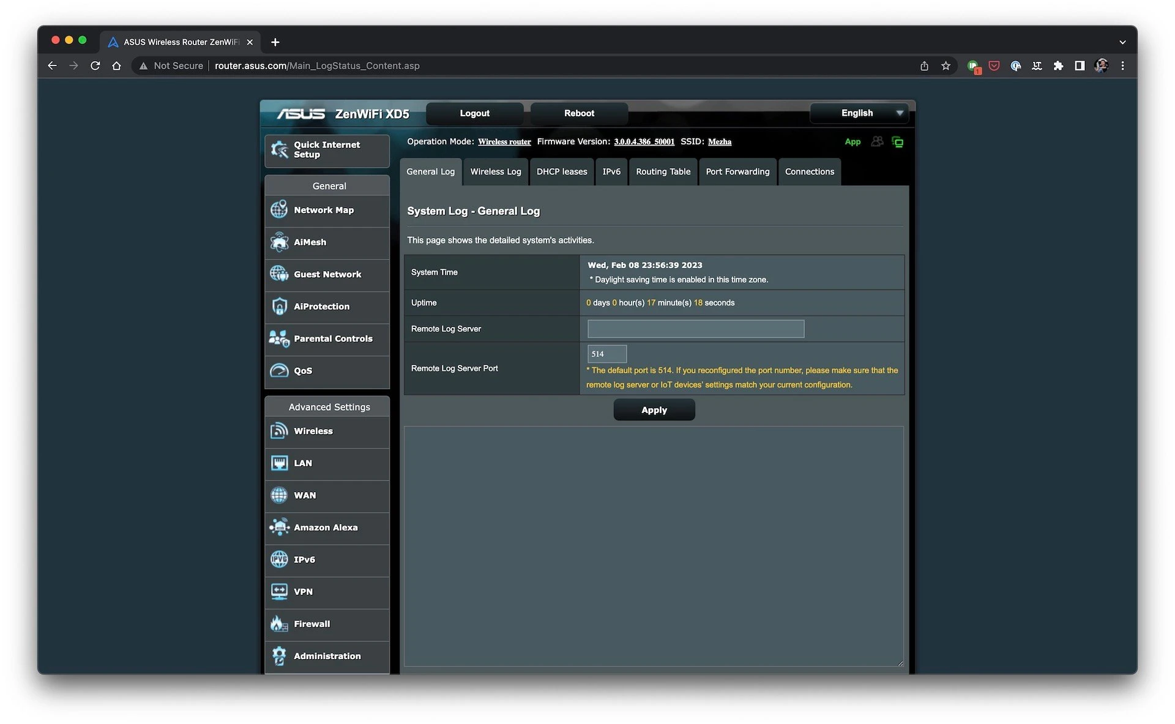This screenshot has width=1175, height=724.
Task: Expand the browser tab search chevron
Action: point(1122,42)
